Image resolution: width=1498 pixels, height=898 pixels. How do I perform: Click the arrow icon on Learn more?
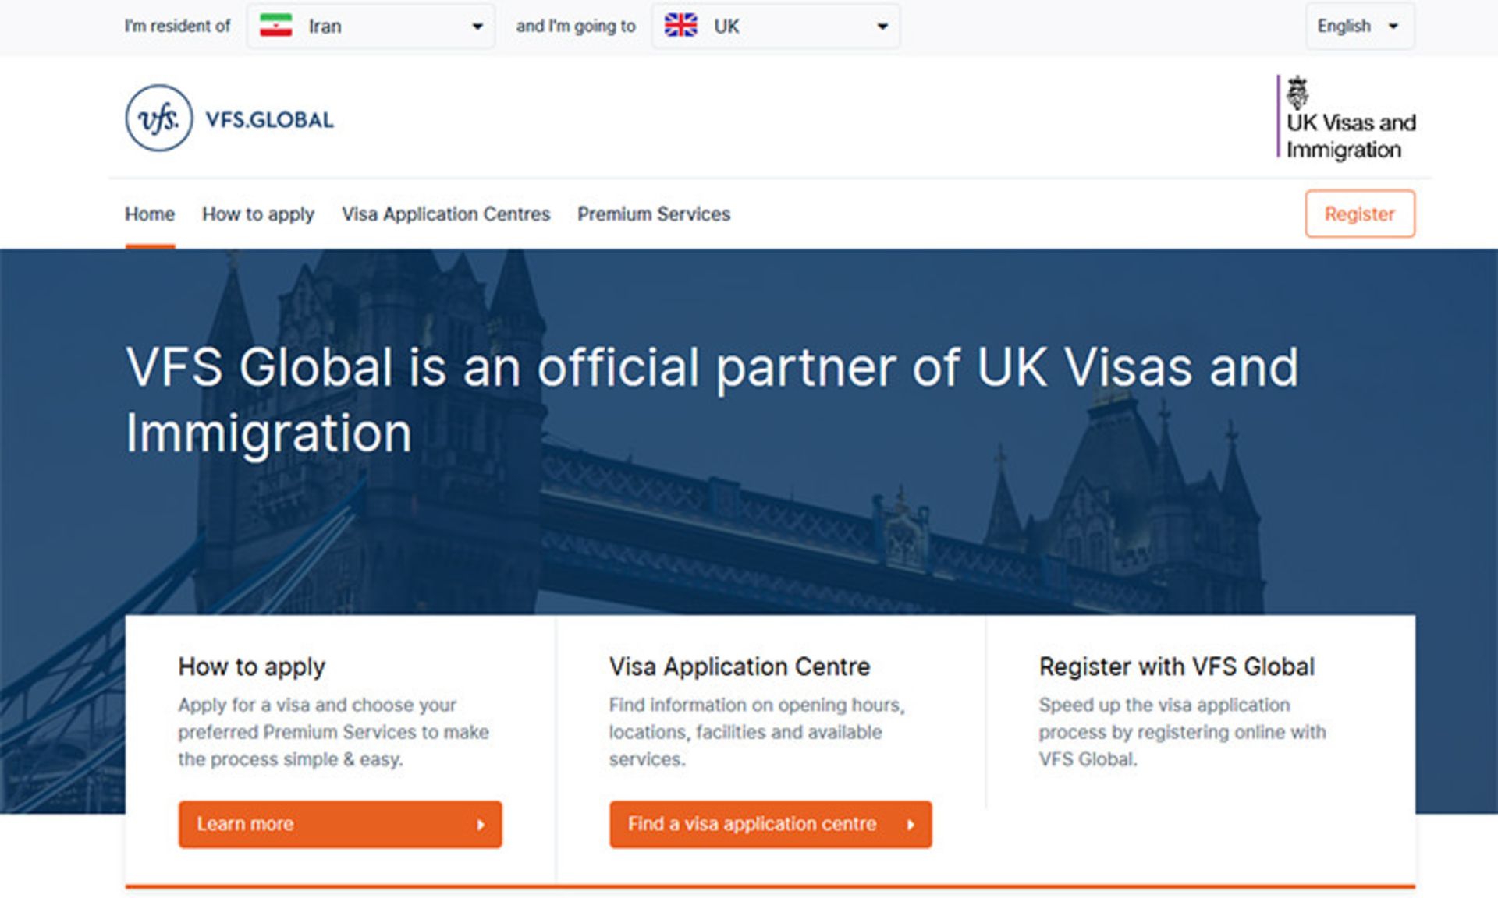(481, 825)
